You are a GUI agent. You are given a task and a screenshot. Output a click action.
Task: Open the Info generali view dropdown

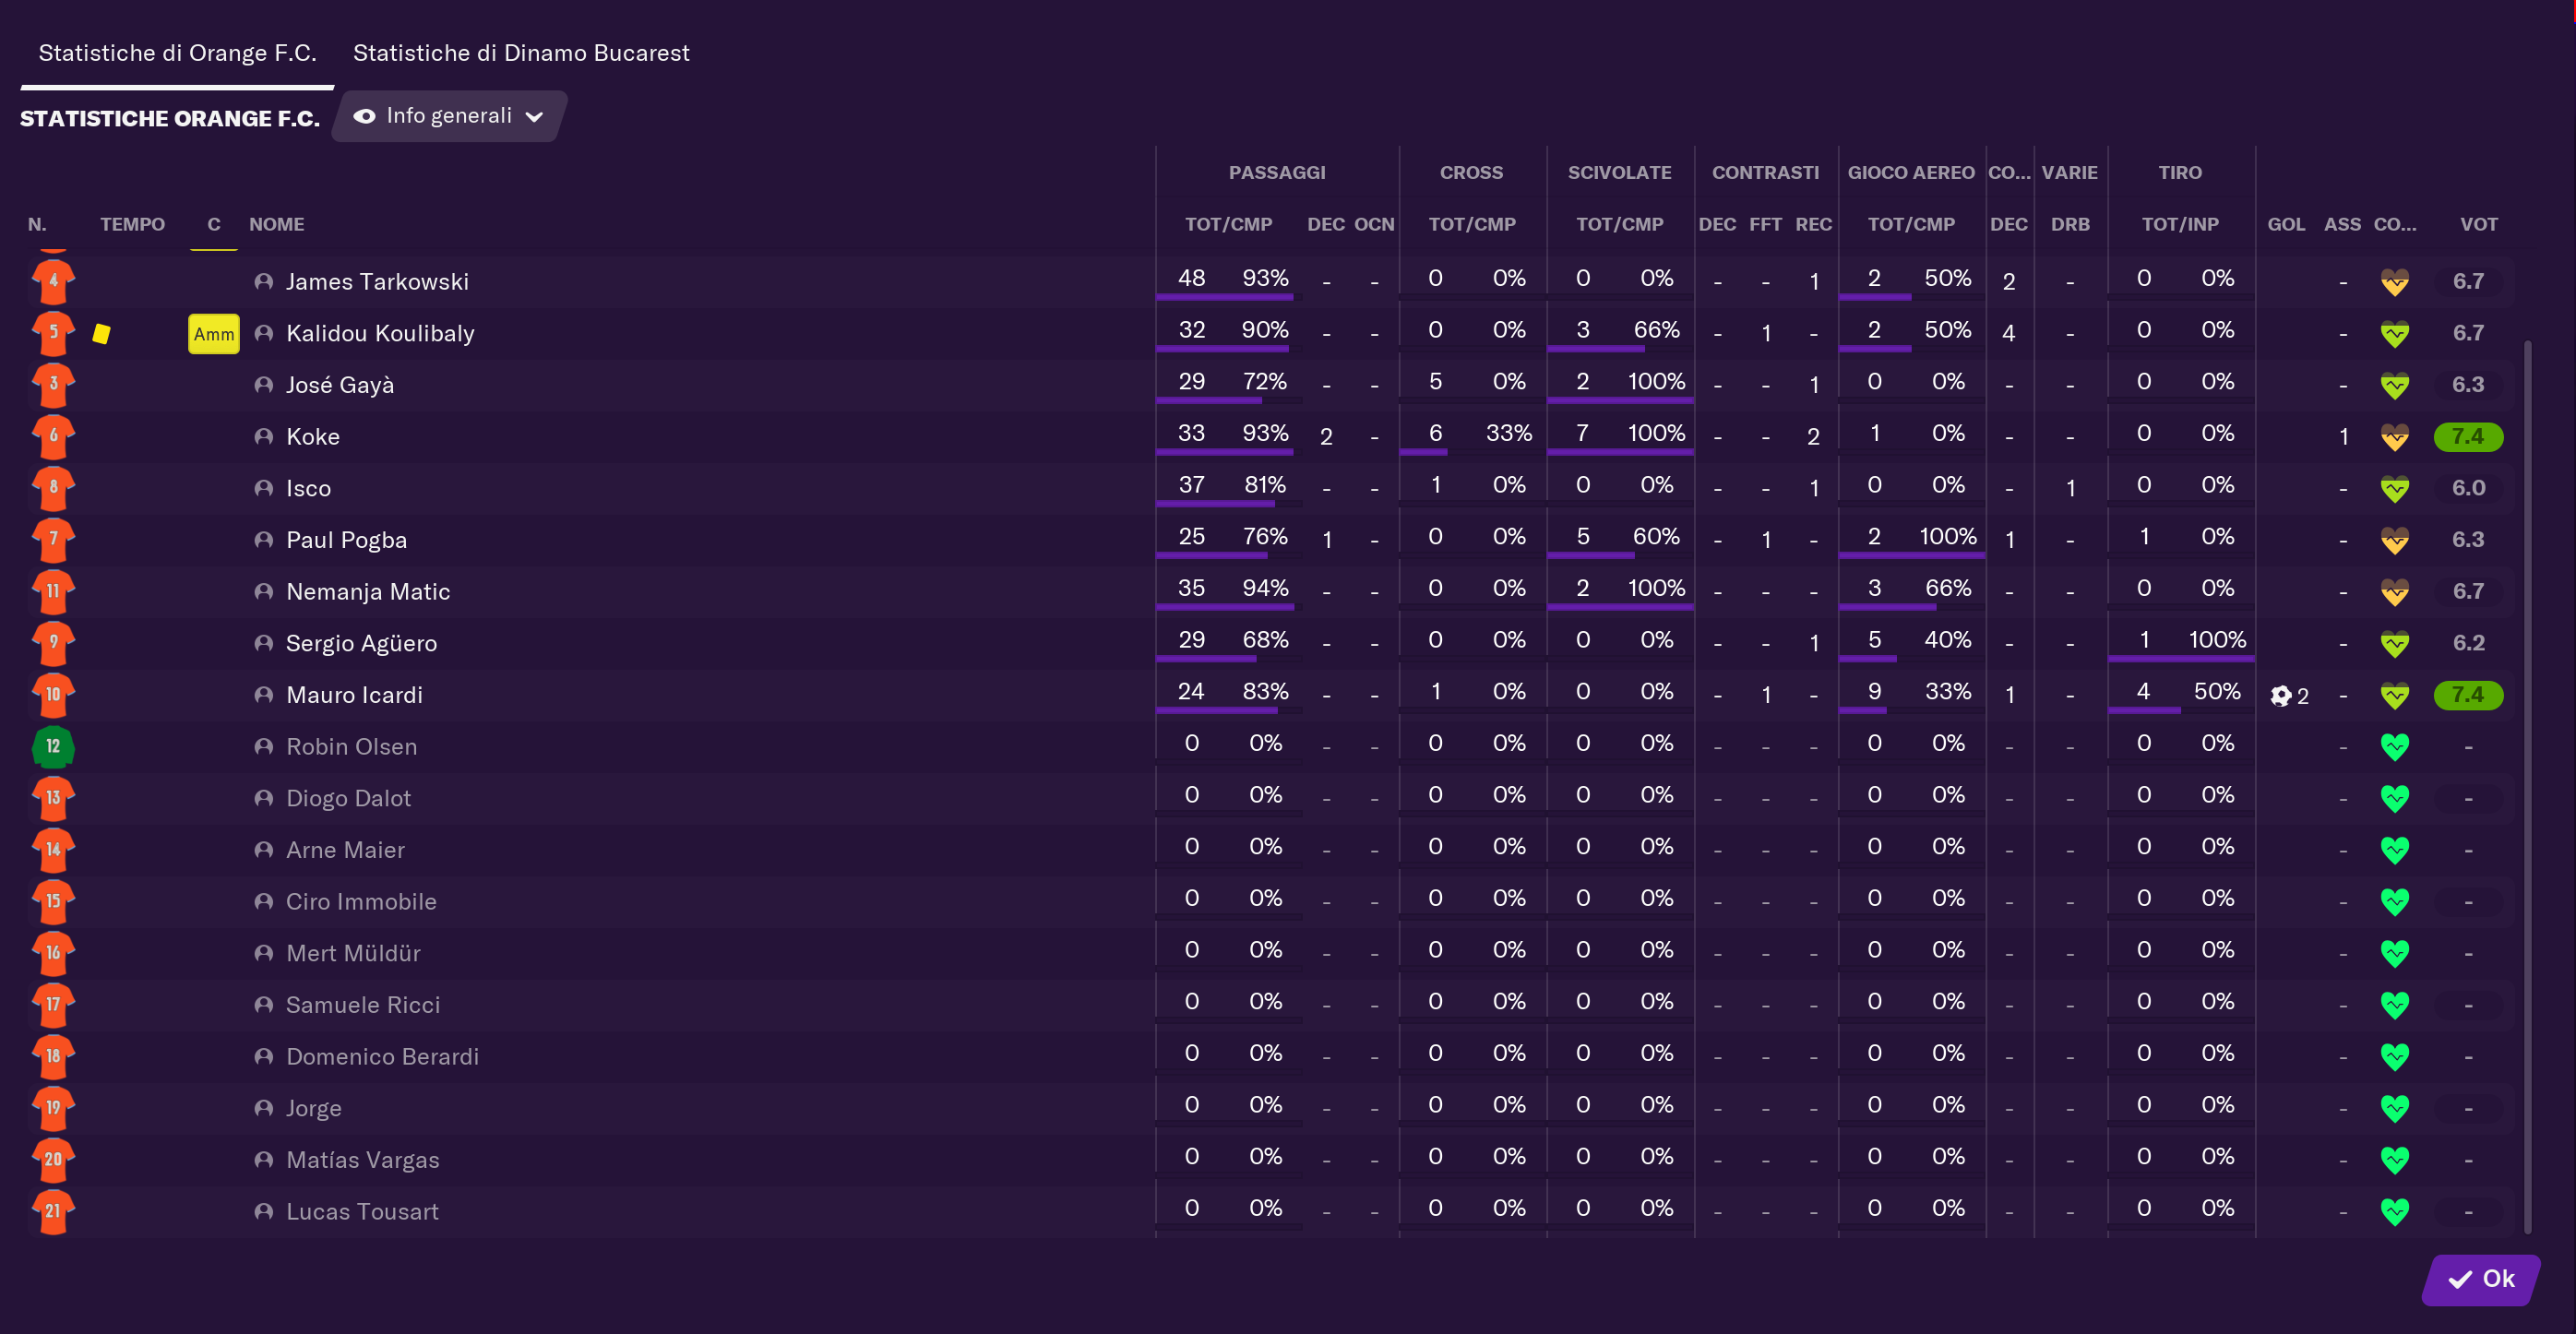tap(449, 116)
